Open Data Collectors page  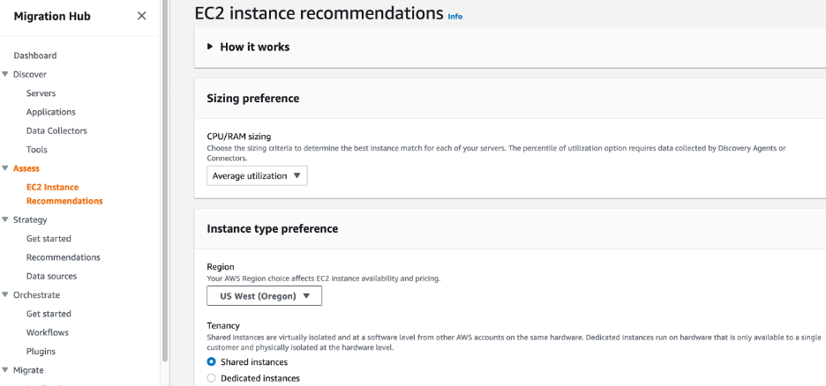click(56, 130)
